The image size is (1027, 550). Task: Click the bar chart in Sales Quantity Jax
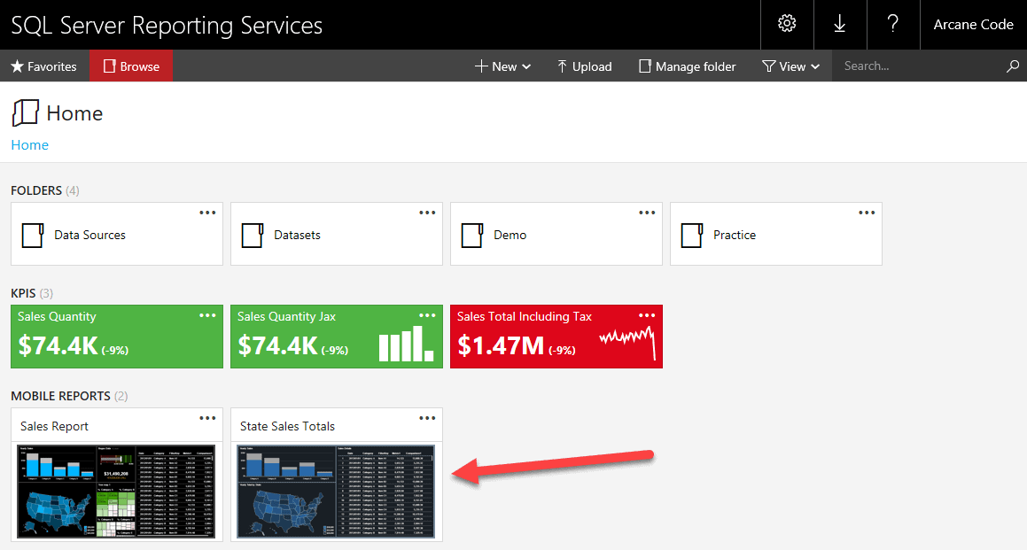(406, 344)
